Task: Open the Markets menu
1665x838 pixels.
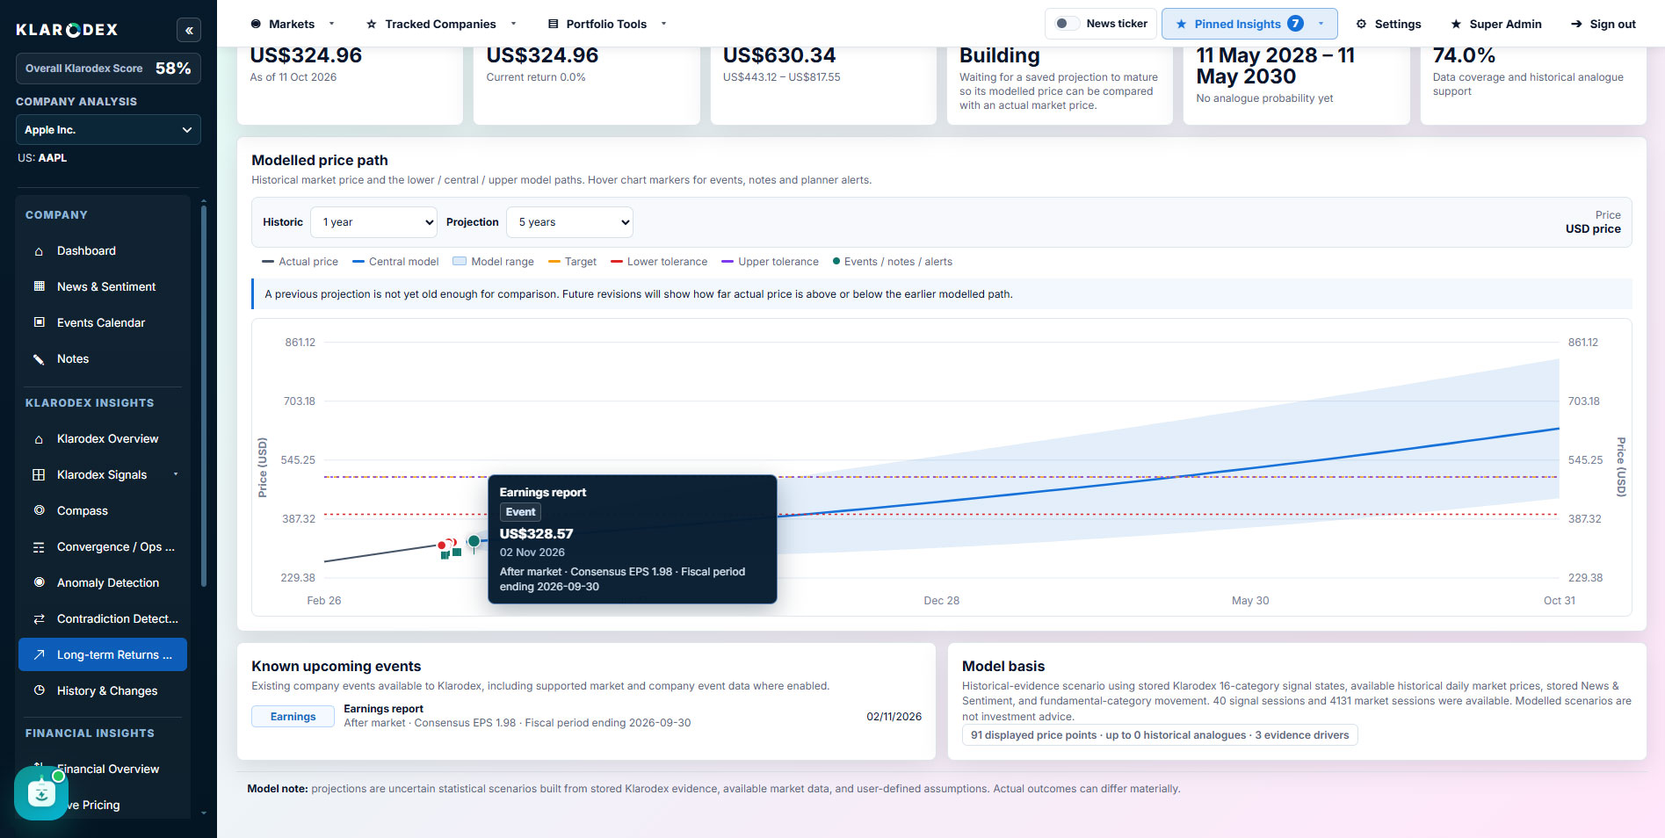Action: 292,24
